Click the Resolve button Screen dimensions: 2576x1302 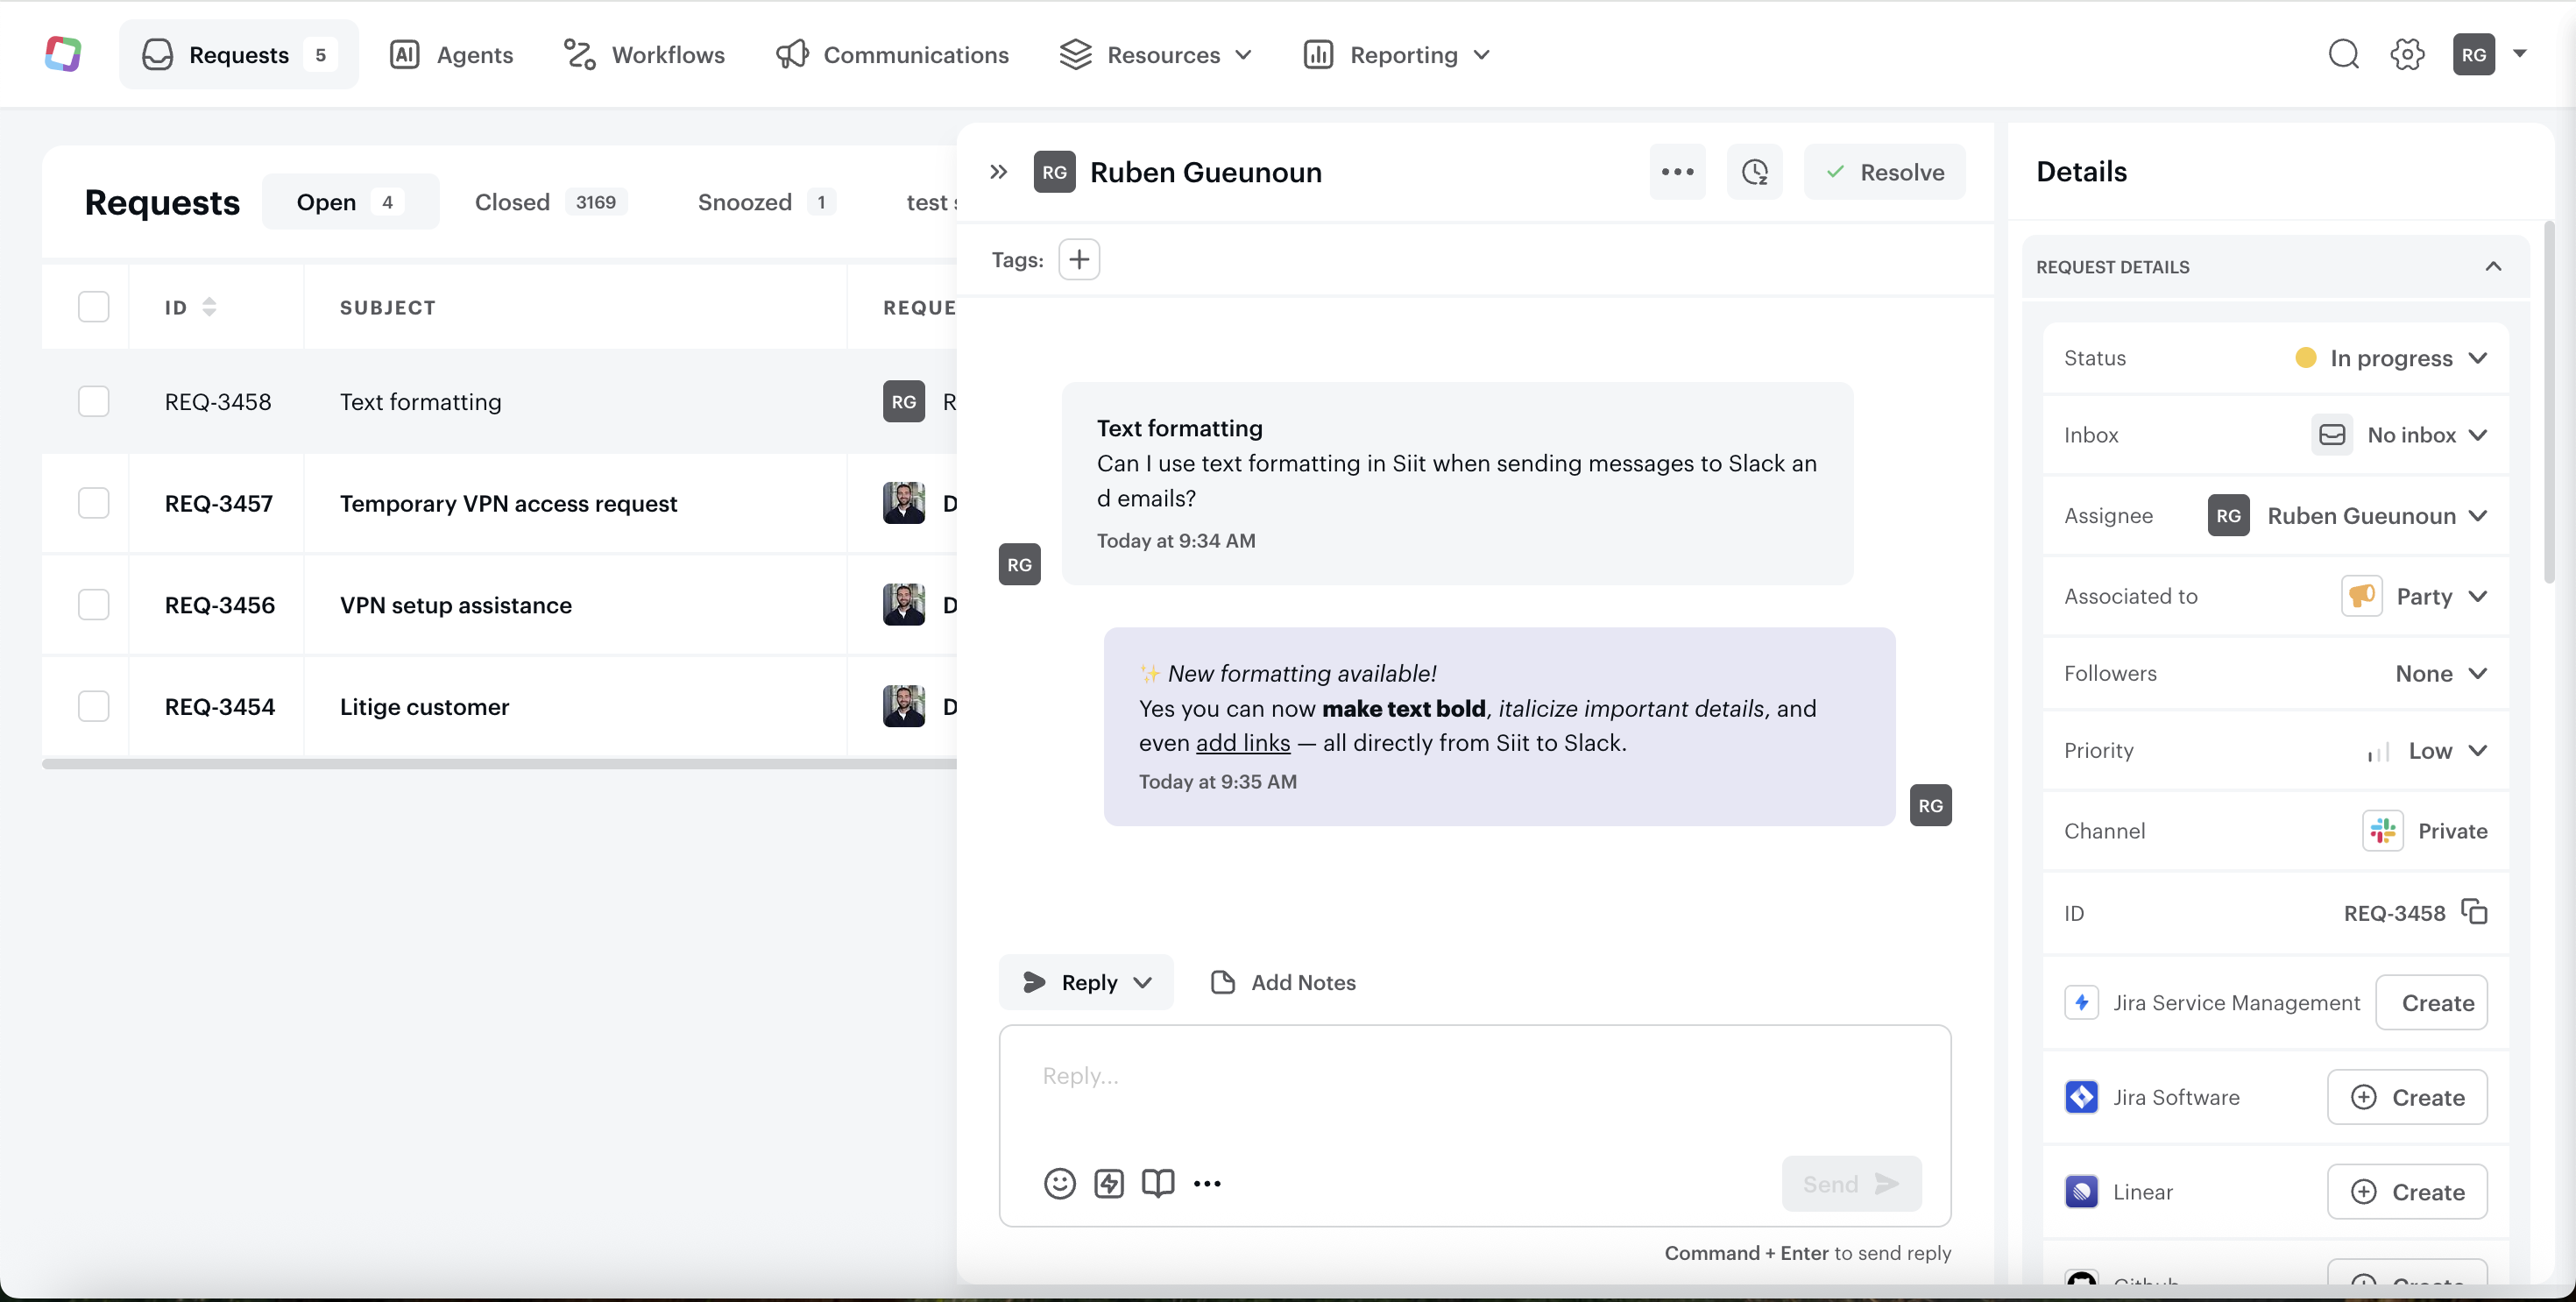tap(1884, 172)
